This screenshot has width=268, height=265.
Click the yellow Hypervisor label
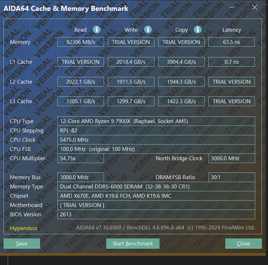pyautogui.click(x=24, y=228)
